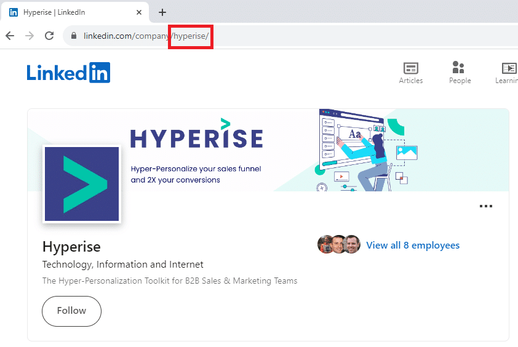Open the three-dot more options menu
Screen dimensions: 518x347
pyautogui.click(x=486, y=206)
